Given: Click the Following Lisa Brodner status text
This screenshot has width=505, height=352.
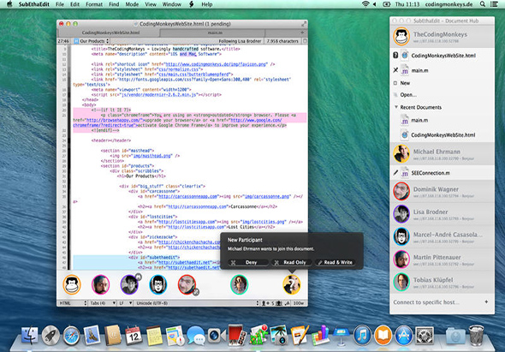Looking at the screenshot, I should [x=240, y=41].
